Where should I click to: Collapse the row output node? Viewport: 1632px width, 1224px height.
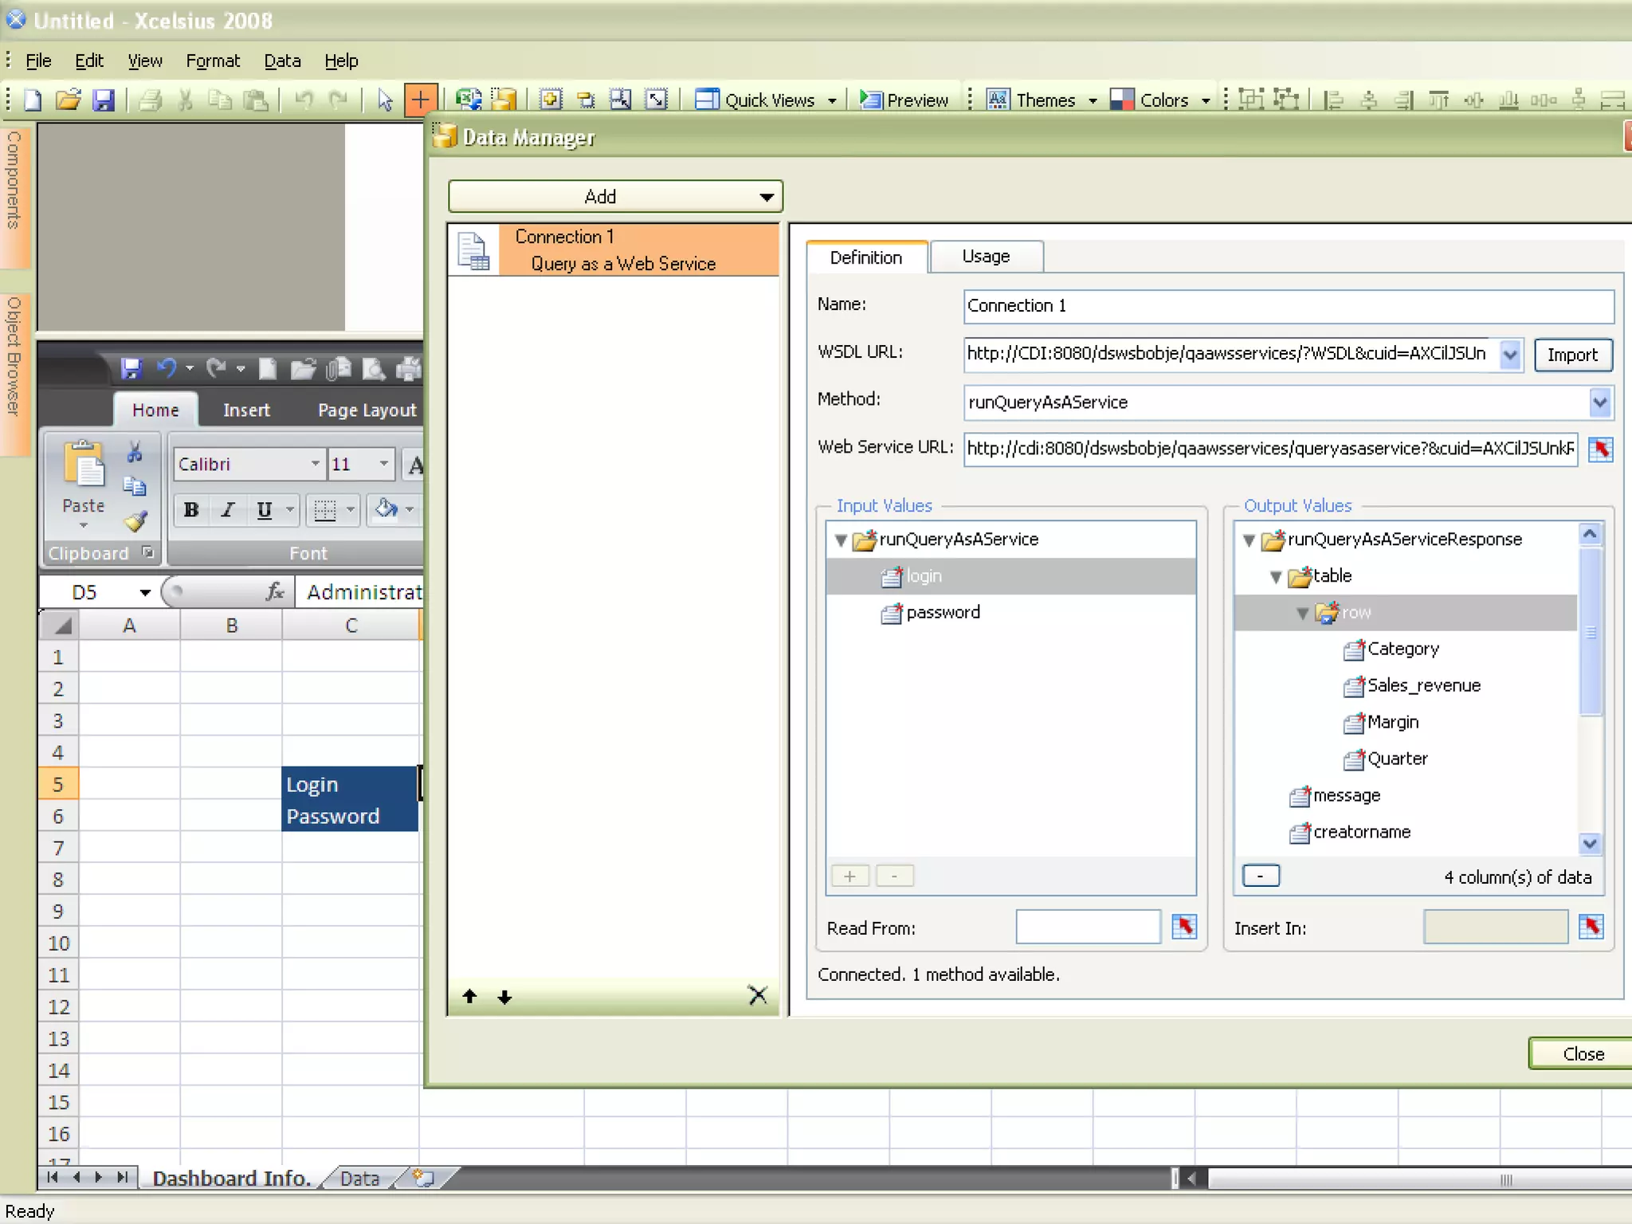1302,614
